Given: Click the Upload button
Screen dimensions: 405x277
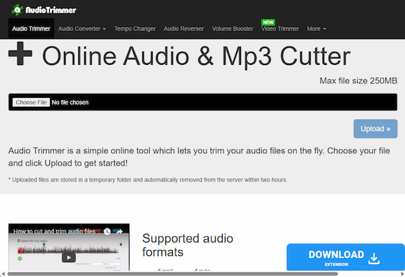Looking at the screenshot, I should 375,128.
